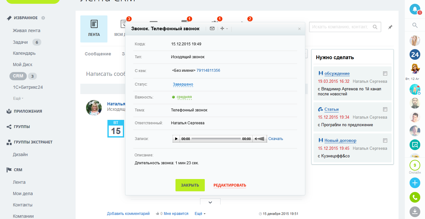Close the call dialog with X
425x219 pixels.
pyautogui.click(x=299, y=29)
